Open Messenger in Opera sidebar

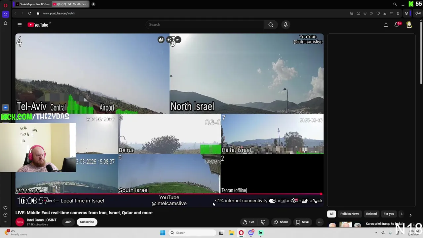click(5, 107)
